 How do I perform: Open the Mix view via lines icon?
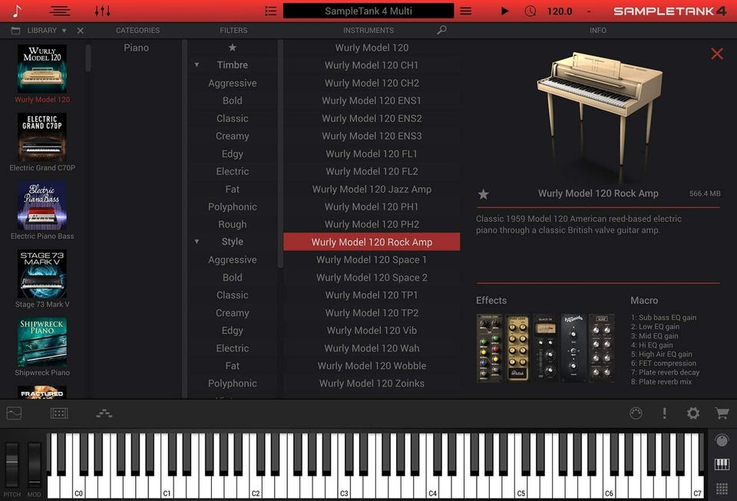click(x=60, y=11)
